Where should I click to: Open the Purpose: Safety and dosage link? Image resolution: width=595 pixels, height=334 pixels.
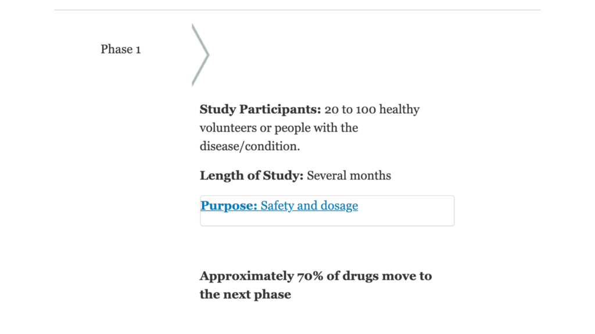[279, 206]
